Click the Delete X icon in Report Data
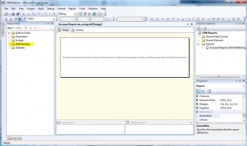 [26, 28]
